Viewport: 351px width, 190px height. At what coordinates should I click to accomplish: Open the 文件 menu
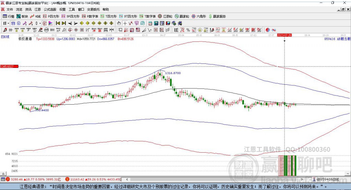10,9
